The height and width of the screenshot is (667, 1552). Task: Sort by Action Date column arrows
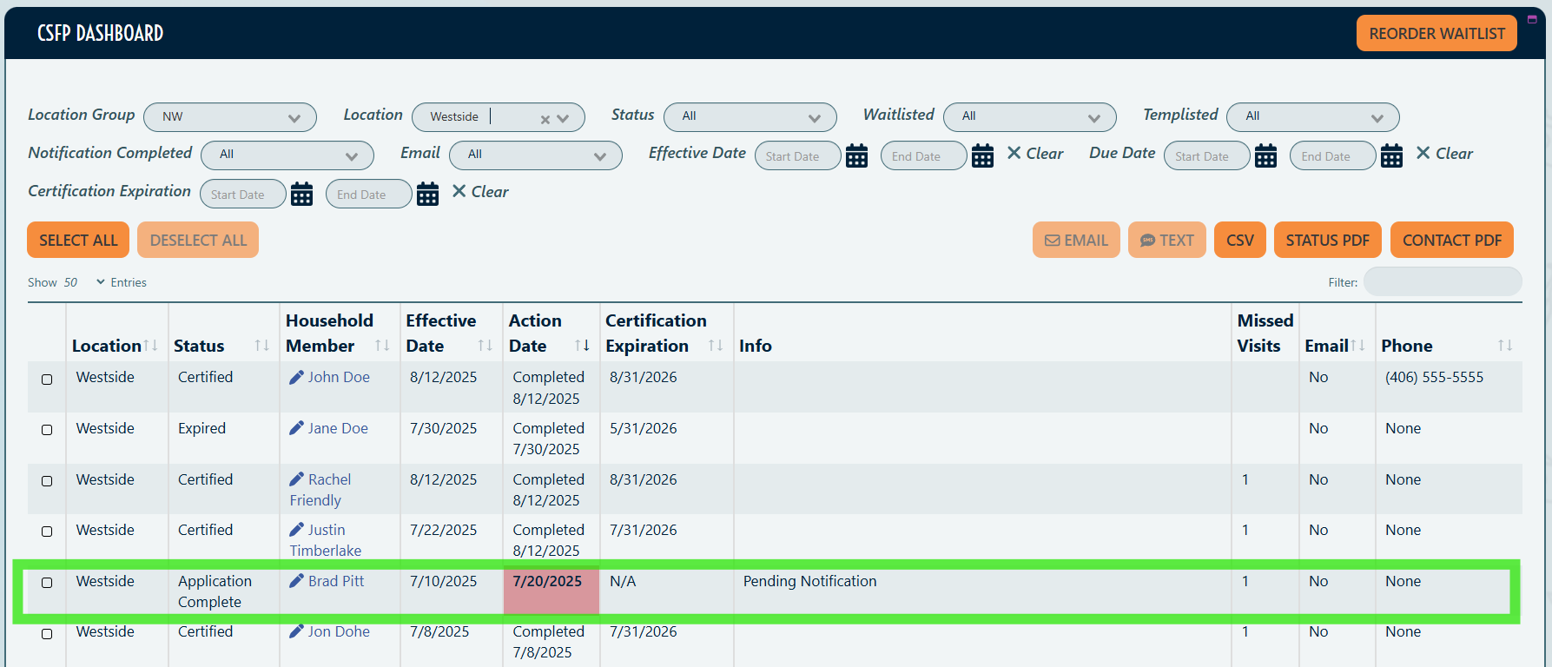[582, 346]
